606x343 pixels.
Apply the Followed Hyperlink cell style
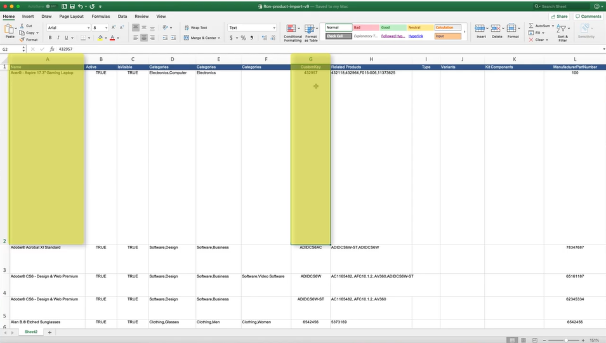[393, 36]
